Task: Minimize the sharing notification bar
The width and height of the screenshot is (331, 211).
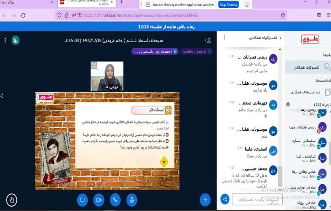Action: 247,5
